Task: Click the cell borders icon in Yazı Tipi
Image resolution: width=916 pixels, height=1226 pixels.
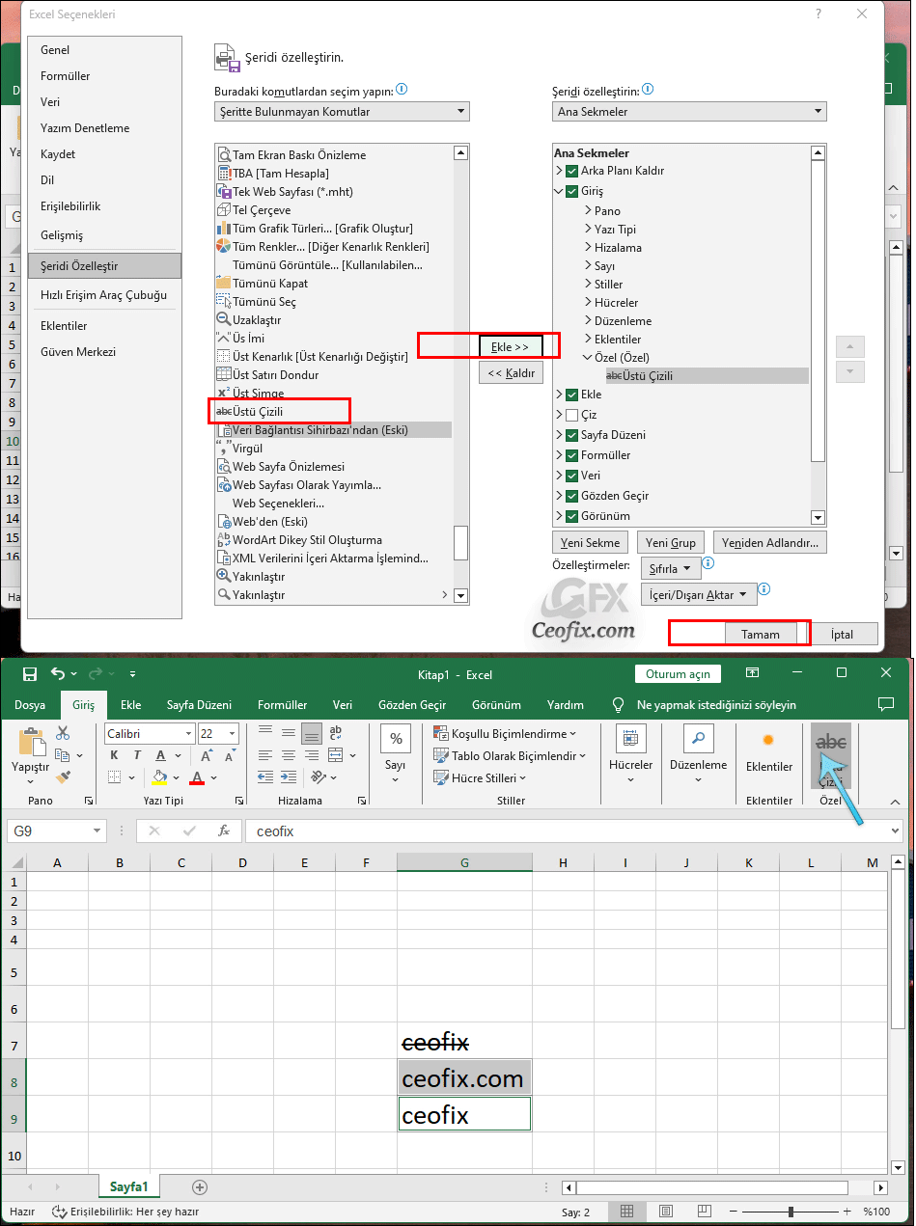Action: point(114,777)
